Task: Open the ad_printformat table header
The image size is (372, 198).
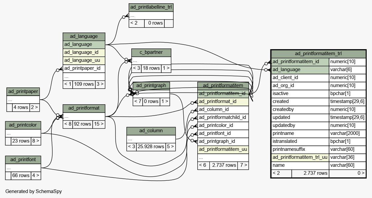Action: tap(84, 108)
